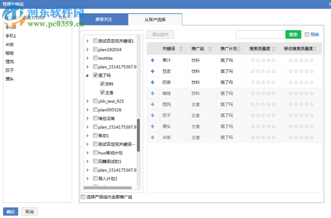
Task: Click the 添加选中 button
Action: (160, 35)
